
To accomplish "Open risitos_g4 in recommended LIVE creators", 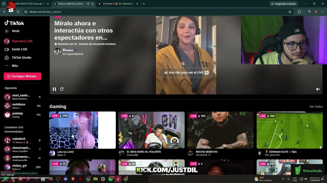I will [x=22, y=167].
